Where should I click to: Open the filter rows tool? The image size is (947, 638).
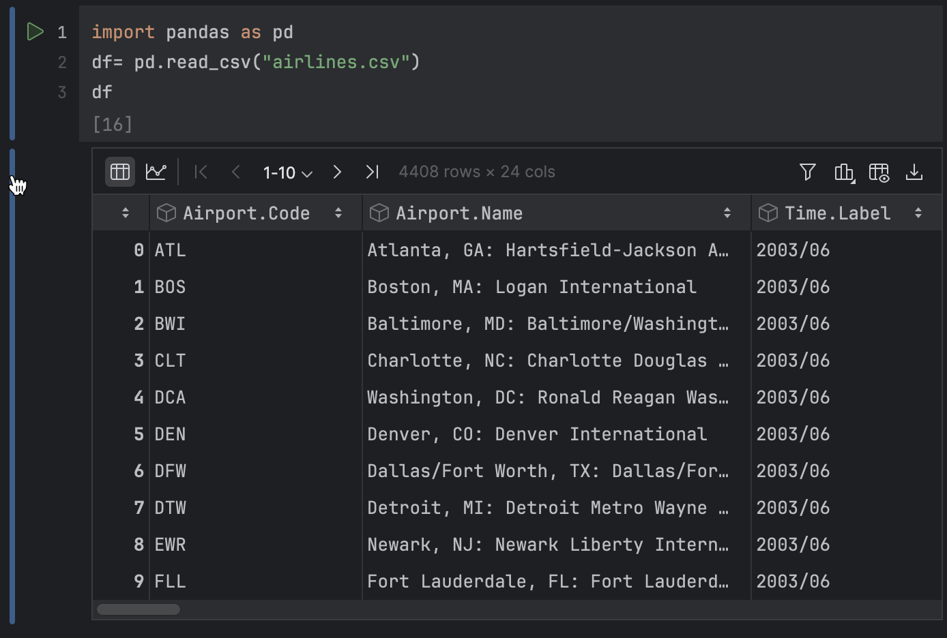tap(807, 172)
